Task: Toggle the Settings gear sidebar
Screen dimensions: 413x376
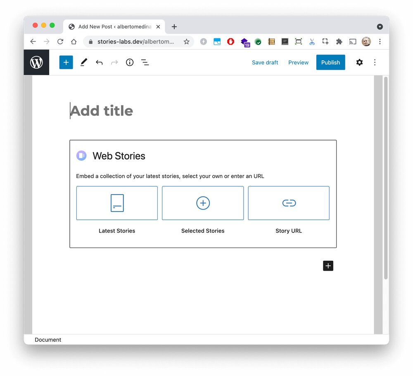Action: pos(359,62)
